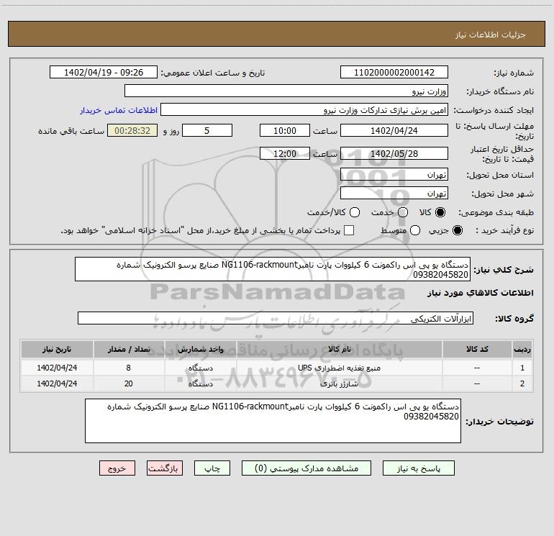The image size is (554, 536).
Task: Click the delivery province field تهران
Action: point(394,174)
